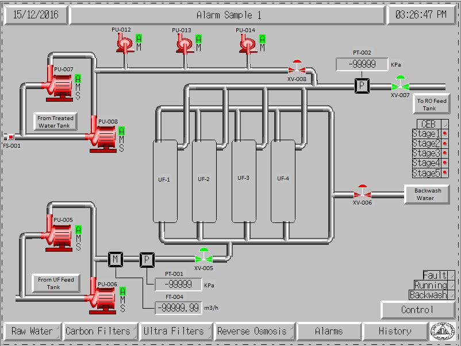Viewport: 461px width, 346px height.
Task: Click the FS-001 flow switch indicator
Action: 10,137
